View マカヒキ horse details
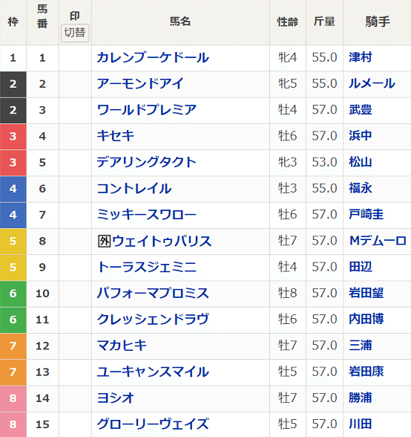Viewport: 411px width, 437px height. [122, 346]
